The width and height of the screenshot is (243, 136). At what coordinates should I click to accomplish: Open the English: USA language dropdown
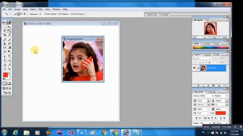click(210, 123)
